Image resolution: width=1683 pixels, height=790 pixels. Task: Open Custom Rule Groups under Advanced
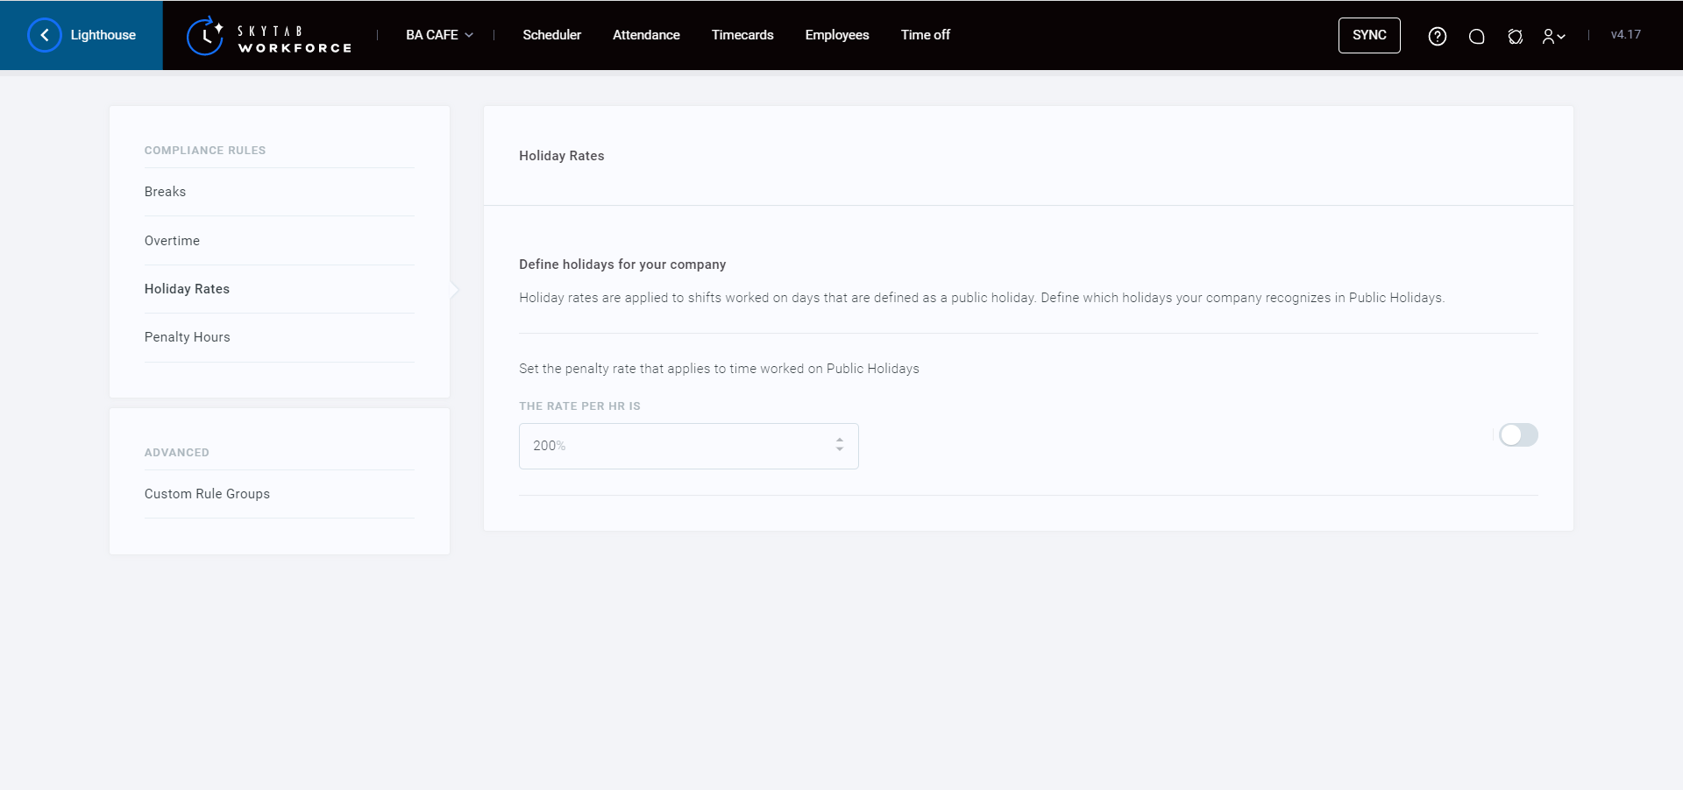207,494
